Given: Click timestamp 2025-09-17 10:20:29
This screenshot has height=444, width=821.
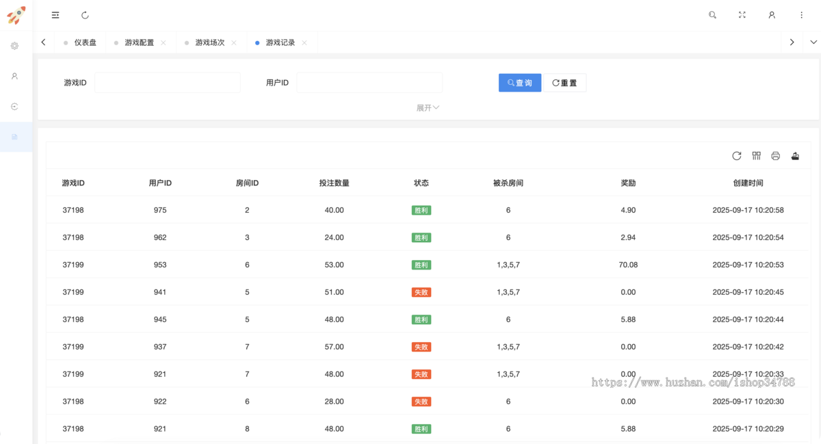Looking at the screenshot, I should click(x=748, y=429).
